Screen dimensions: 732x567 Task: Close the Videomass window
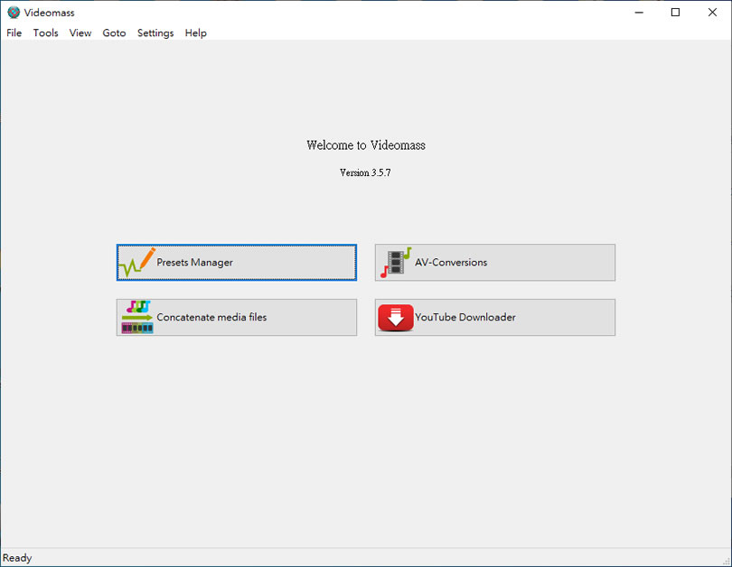712,13
